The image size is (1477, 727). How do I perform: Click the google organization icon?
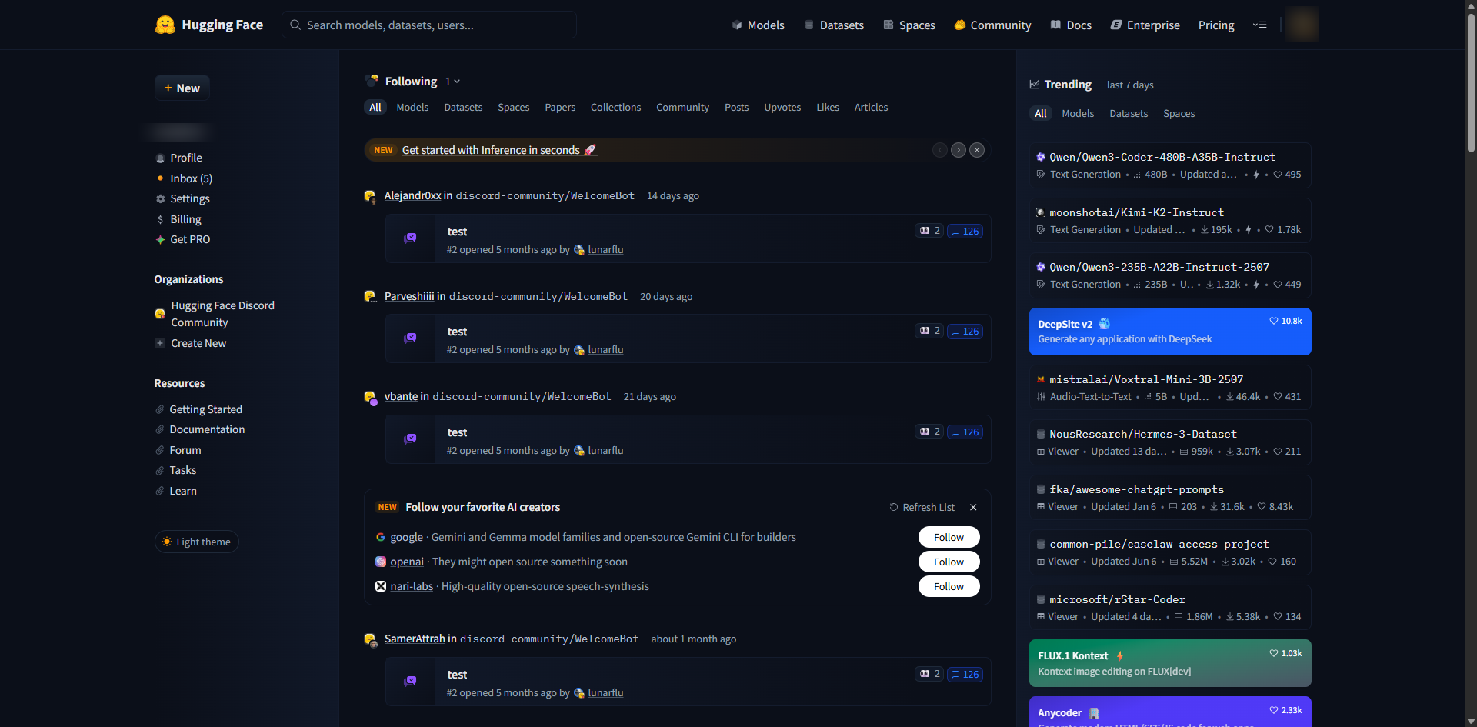tap(381, 537)
